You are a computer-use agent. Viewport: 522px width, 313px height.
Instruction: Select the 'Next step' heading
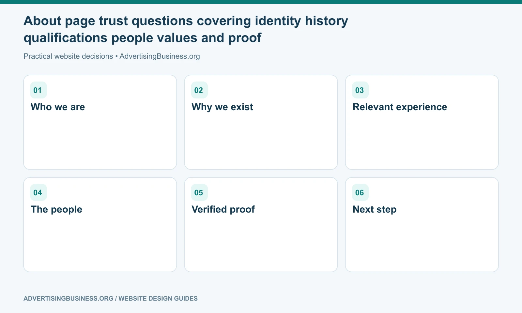point(375,209)
